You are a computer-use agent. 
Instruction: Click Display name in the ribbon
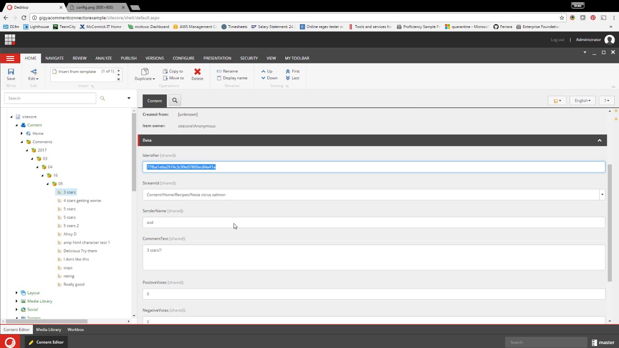point(232,78)
